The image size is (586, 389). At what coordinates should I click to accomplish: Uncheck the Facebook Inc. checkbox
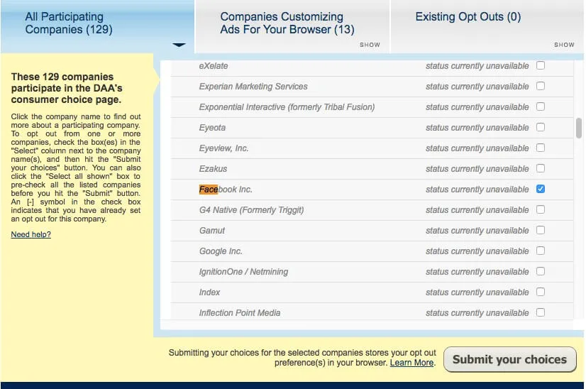coord(541,190)
